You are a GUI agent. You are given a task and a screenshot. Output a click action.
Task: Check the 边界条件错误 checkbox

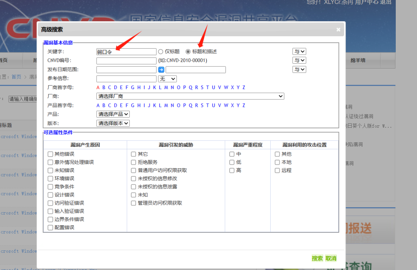(50, 219)
